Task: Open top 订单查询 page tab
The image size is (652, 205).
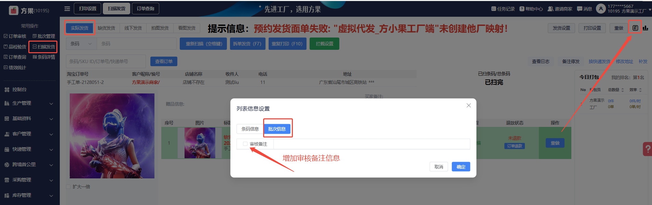Action: 146,9
